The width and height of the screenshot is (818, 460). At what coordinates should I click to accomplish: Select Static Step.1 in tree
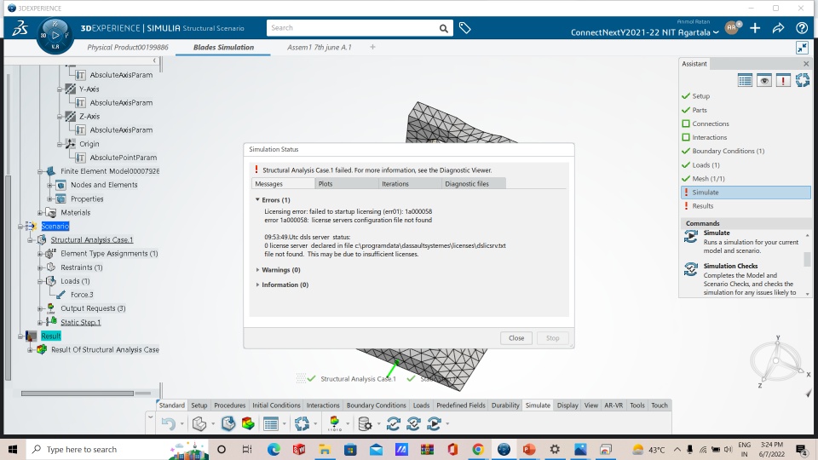[x=80, y=322]
